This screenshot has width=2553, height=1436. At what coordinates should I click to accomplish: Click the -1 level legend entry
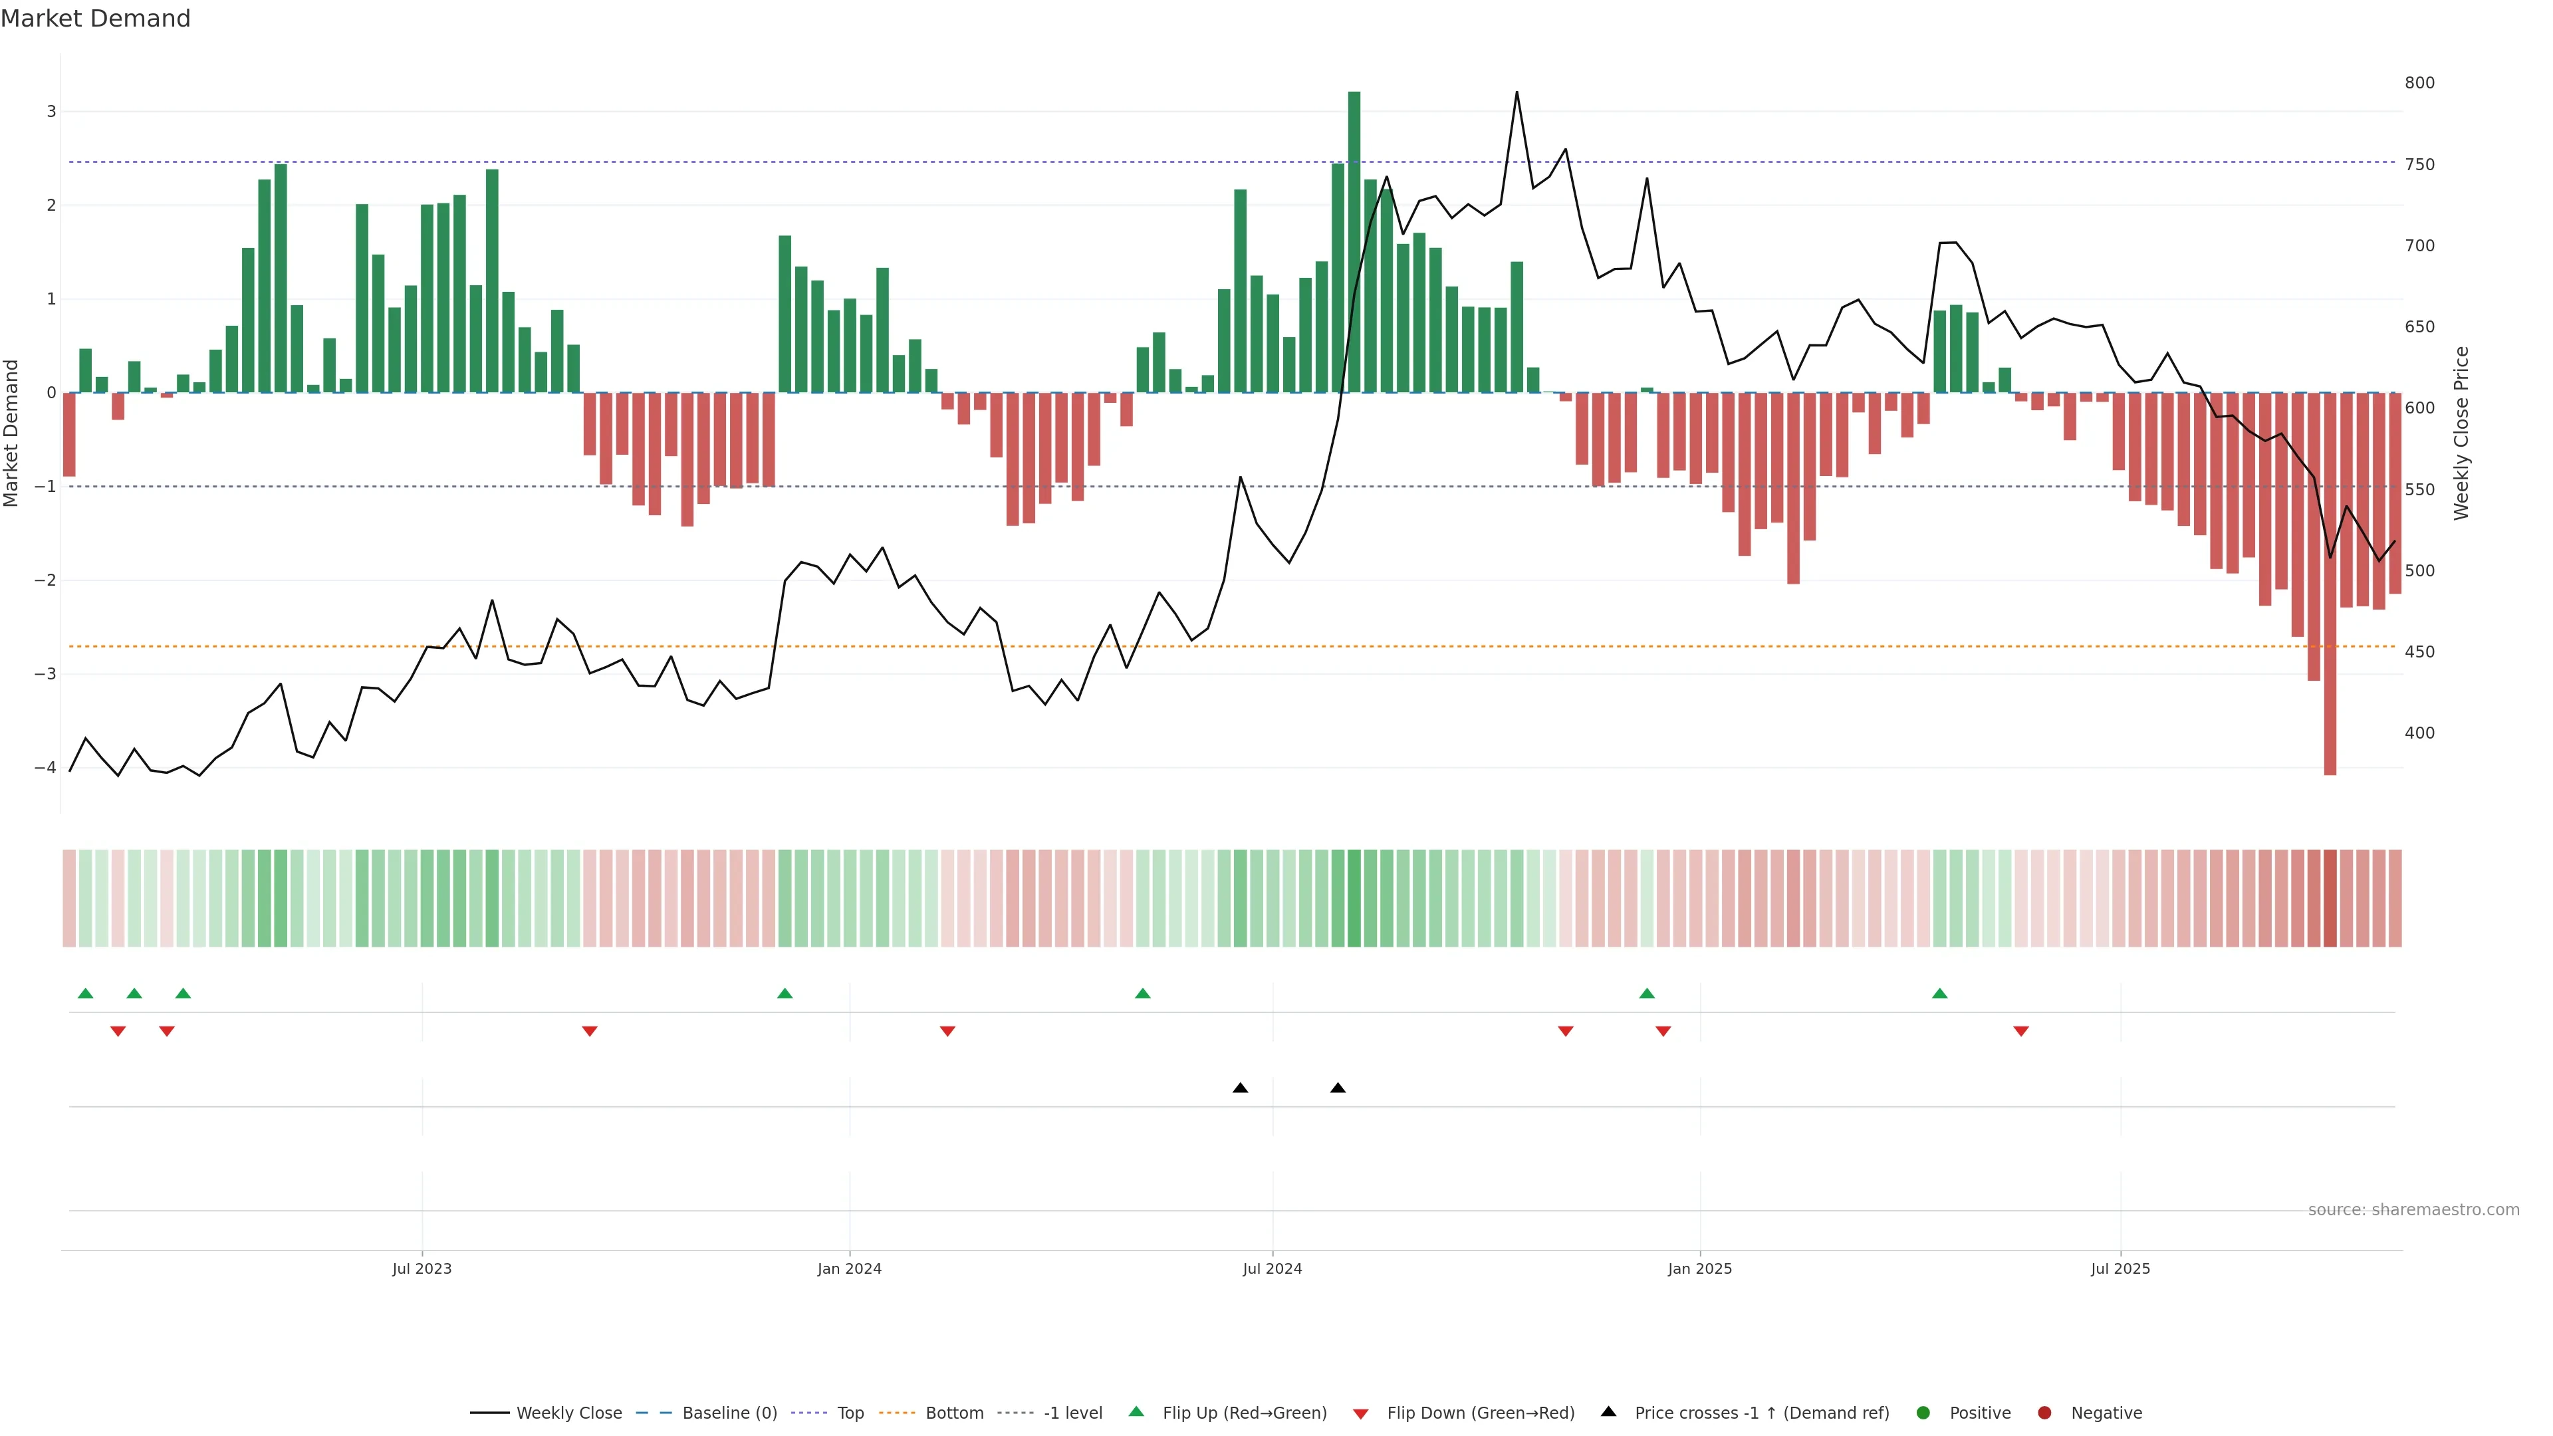(x=1072, y=1412)
